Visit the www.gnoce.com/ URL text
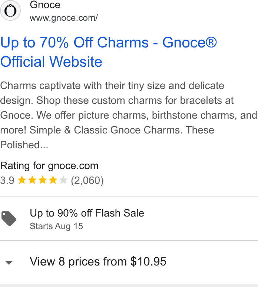Viewport: 258px width, 287px height. click(64, 18)
